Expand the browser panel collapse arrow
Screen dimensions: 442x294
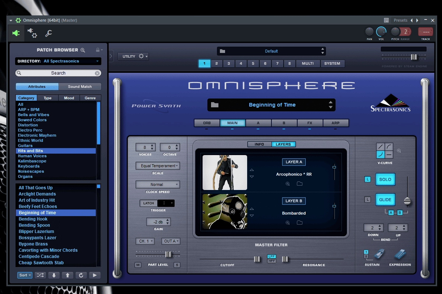[x=111, y=56]
